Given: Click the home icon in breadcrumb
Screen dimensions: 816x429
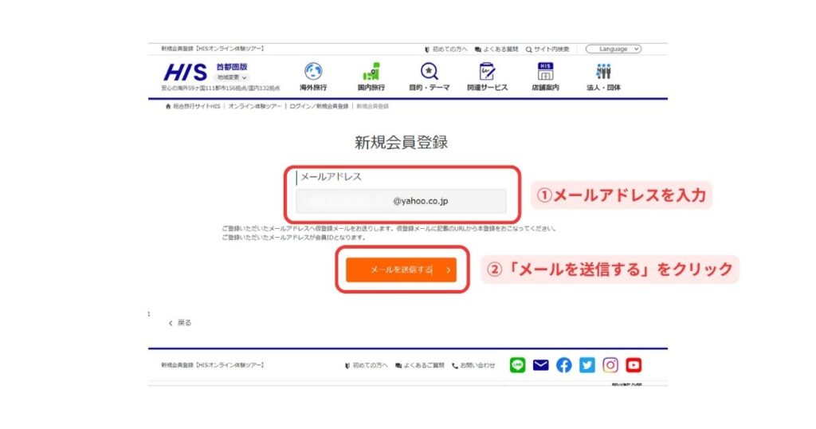Looking at the screenshot, I should [168, 106].
